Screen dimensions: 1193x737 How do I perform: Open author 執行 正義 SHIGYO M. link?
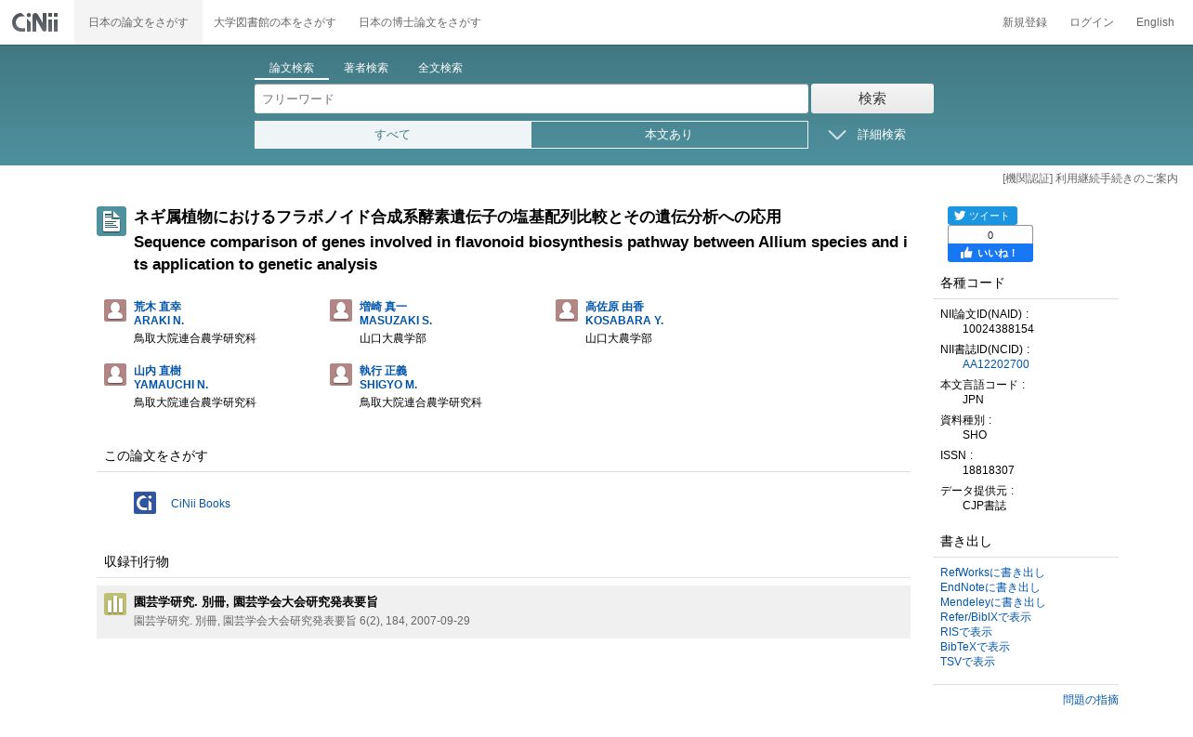pos(388,377)
